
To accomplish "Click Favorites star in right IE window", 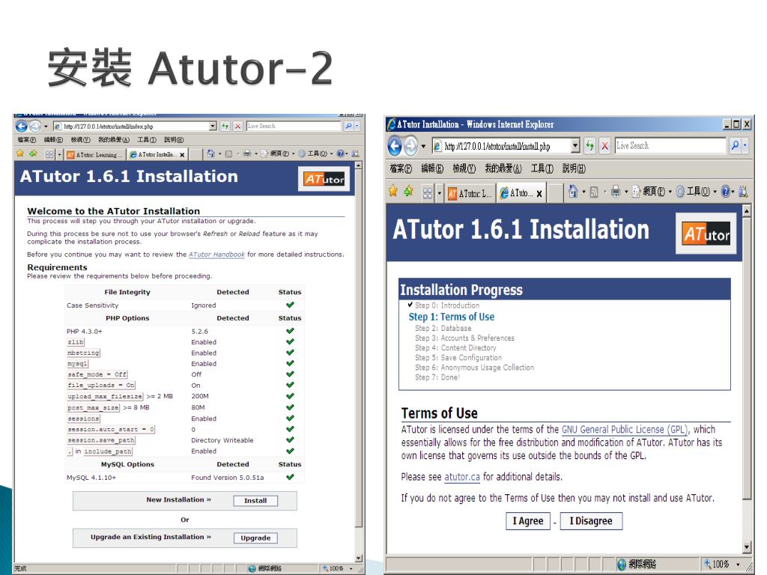I will click(392, 191).
